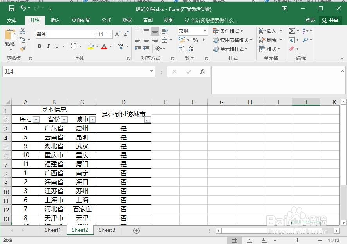Open the filter dropdown on 省份 header
347x244 pixels.
tap(63, 119)
